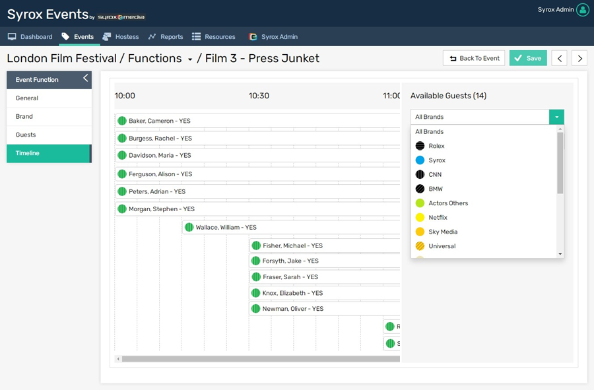Switch to the Guests section
The image size is (594, 390).
click(49, 135)
